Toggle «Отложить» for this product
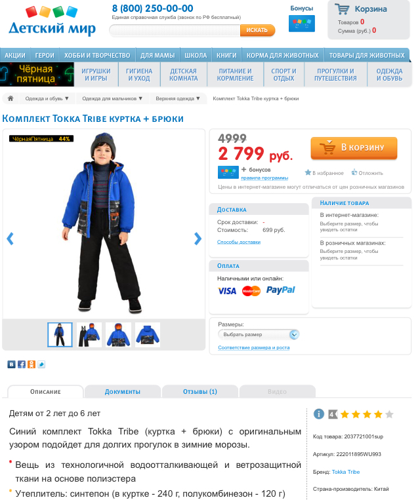This screenshot has height=500, width=420. click(x=367, y=173)
